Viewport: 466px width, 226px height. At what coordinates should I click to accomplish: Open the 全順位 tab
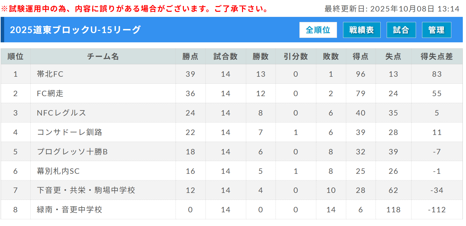click(318, 30)
